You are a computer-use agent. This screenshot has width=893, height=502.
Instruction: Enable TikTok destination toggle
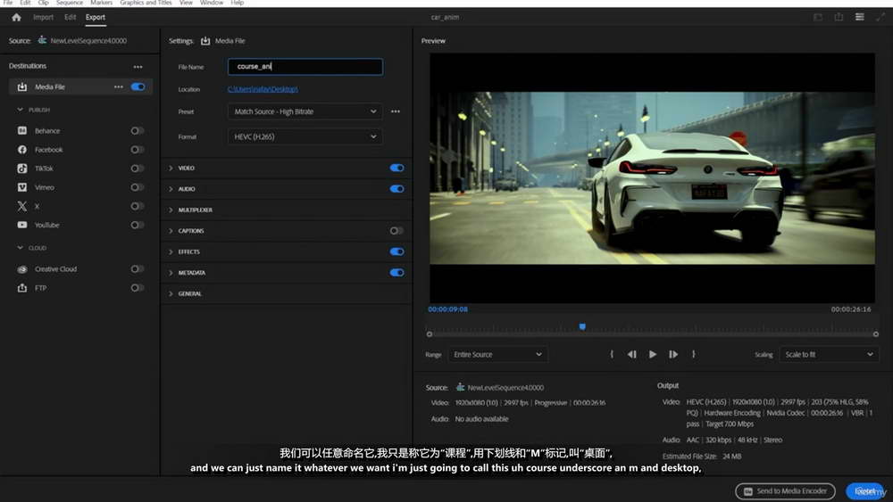137,169
